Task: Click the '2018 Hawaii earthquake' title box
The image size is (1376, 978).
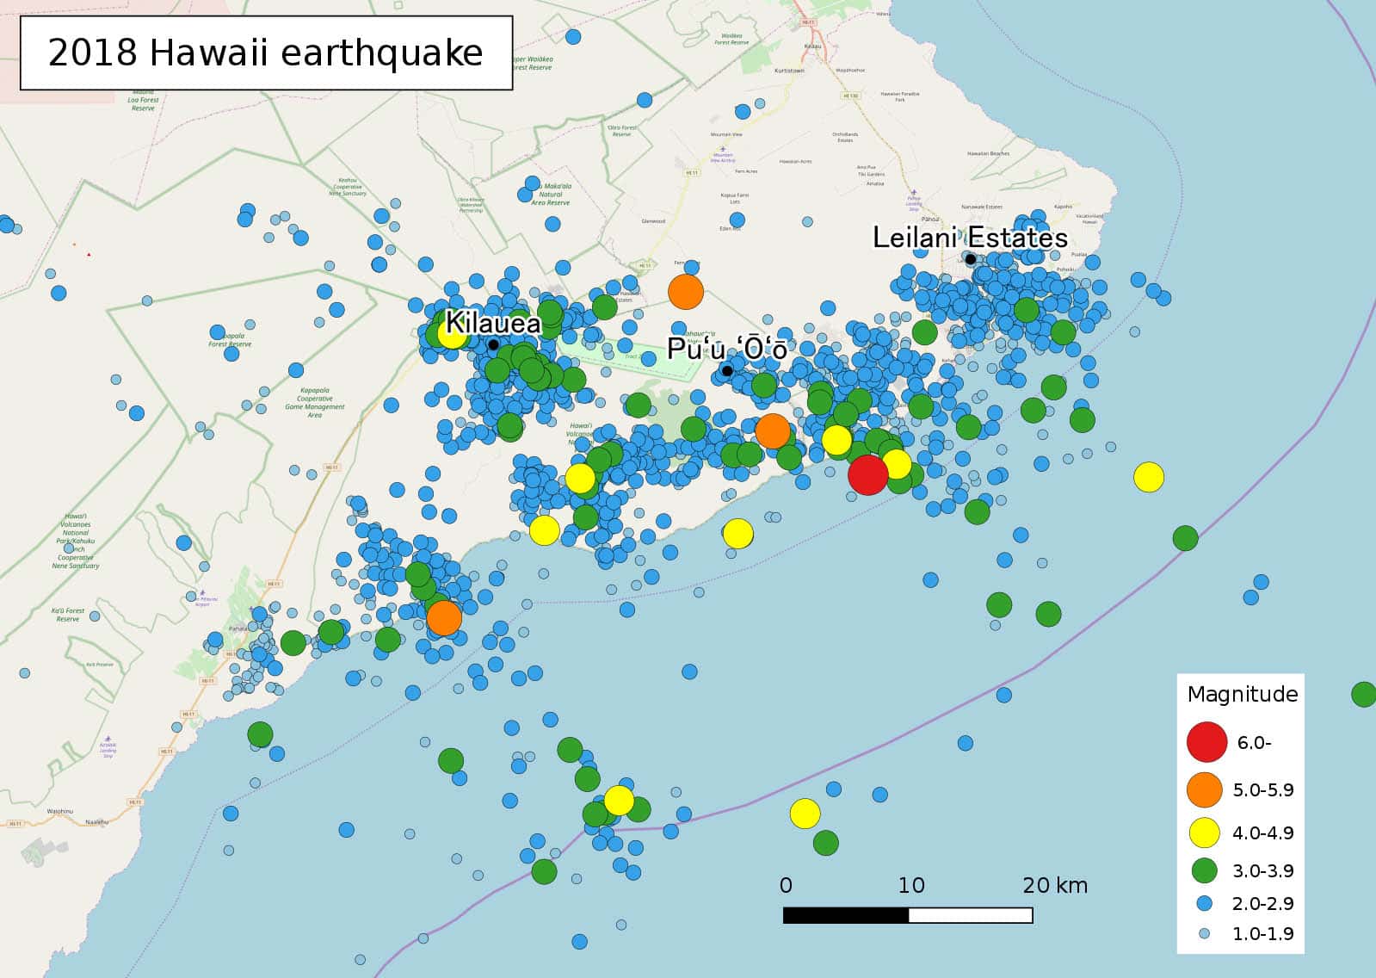Action: point(266,53)
